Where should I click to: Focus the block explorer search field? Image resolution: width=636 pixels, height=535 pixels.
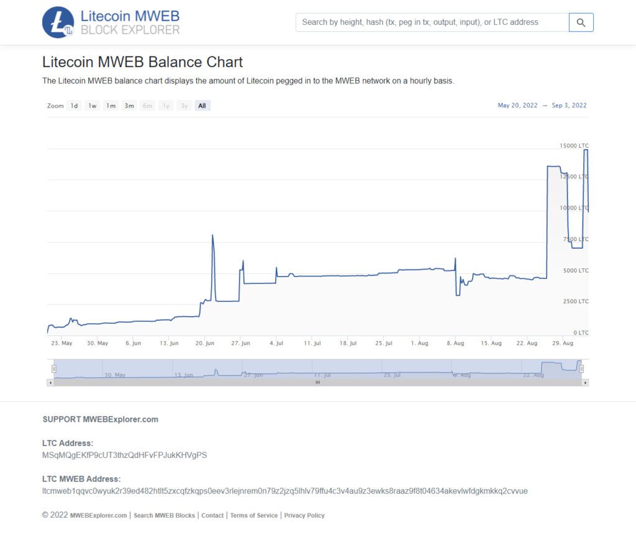pyautogui.click(x=432, y=22)
